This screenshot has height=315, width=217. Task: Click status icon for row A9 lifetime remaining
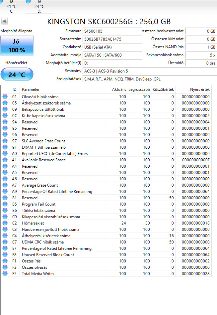[x=5, y=192]
